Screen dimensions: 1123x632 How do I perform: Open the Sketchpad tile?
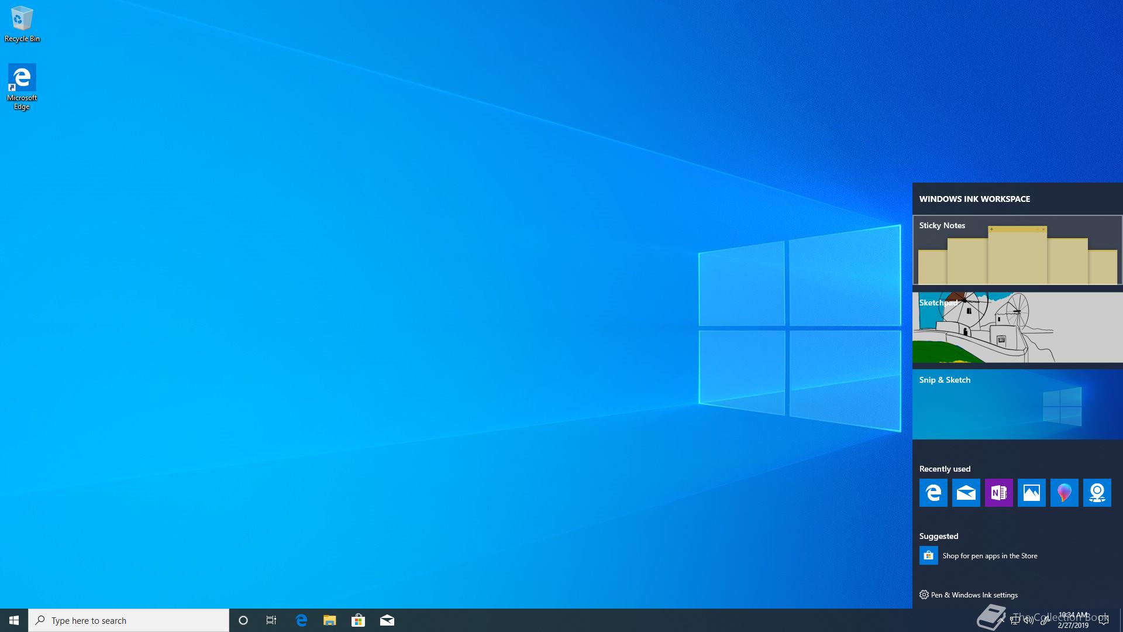click(1017, 327)
